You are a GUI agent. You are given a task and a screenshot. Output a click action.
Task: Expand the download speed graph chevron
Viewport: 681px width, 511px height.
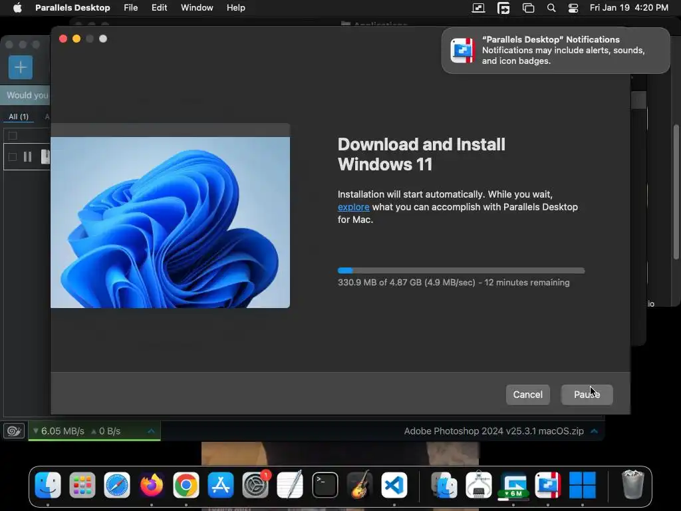[x=151, y=431]
